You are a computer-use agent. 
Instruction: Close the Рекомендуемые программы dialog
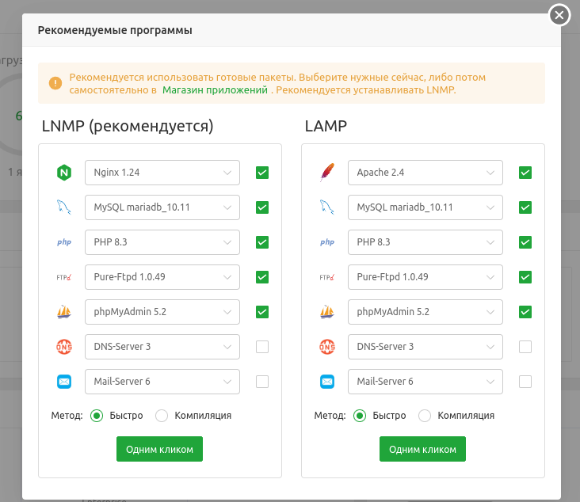559,15
